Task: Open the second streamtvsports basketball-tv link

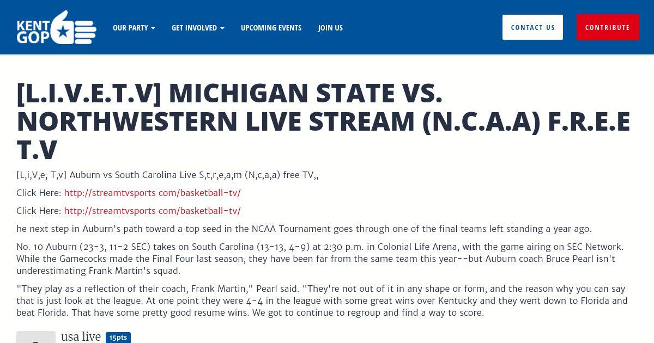Action: 152,211
